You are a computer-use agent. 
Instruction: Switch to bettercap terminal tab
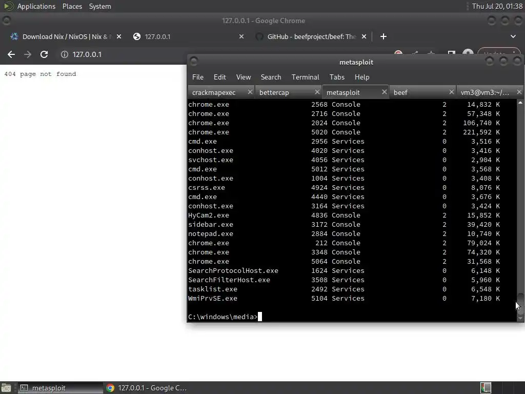pos(274,92)
